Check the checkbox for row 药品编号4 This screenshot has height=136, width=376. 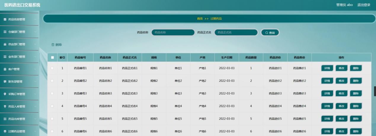(52, 106)
